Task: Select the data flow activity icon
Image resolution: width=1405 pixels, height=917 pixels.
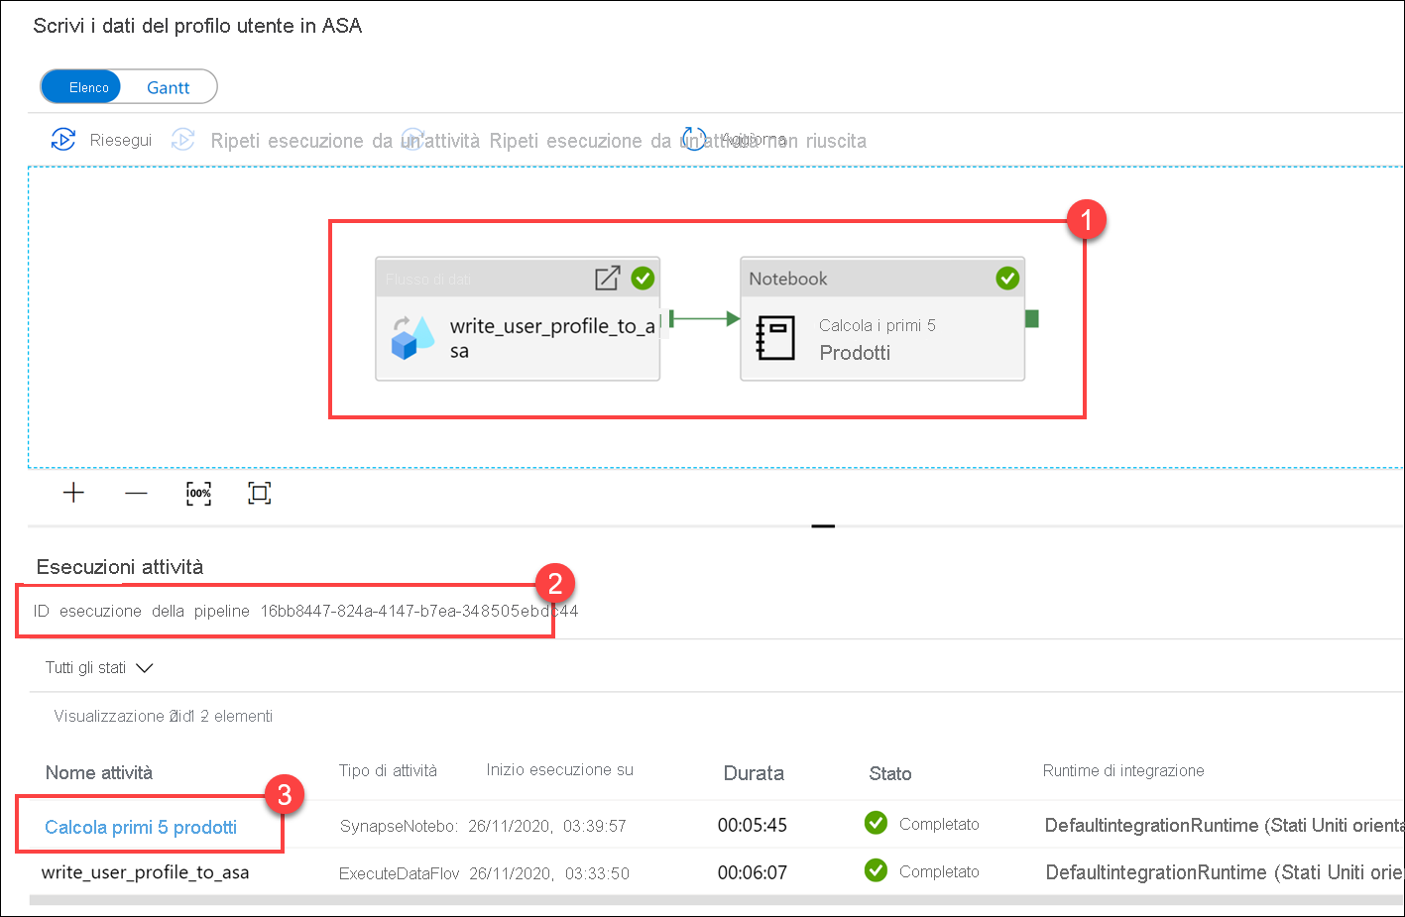Action: tap(411, 337)
